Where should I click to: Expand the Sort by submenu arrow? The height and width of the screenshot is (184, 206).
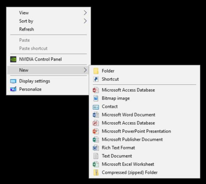[85, 21]
